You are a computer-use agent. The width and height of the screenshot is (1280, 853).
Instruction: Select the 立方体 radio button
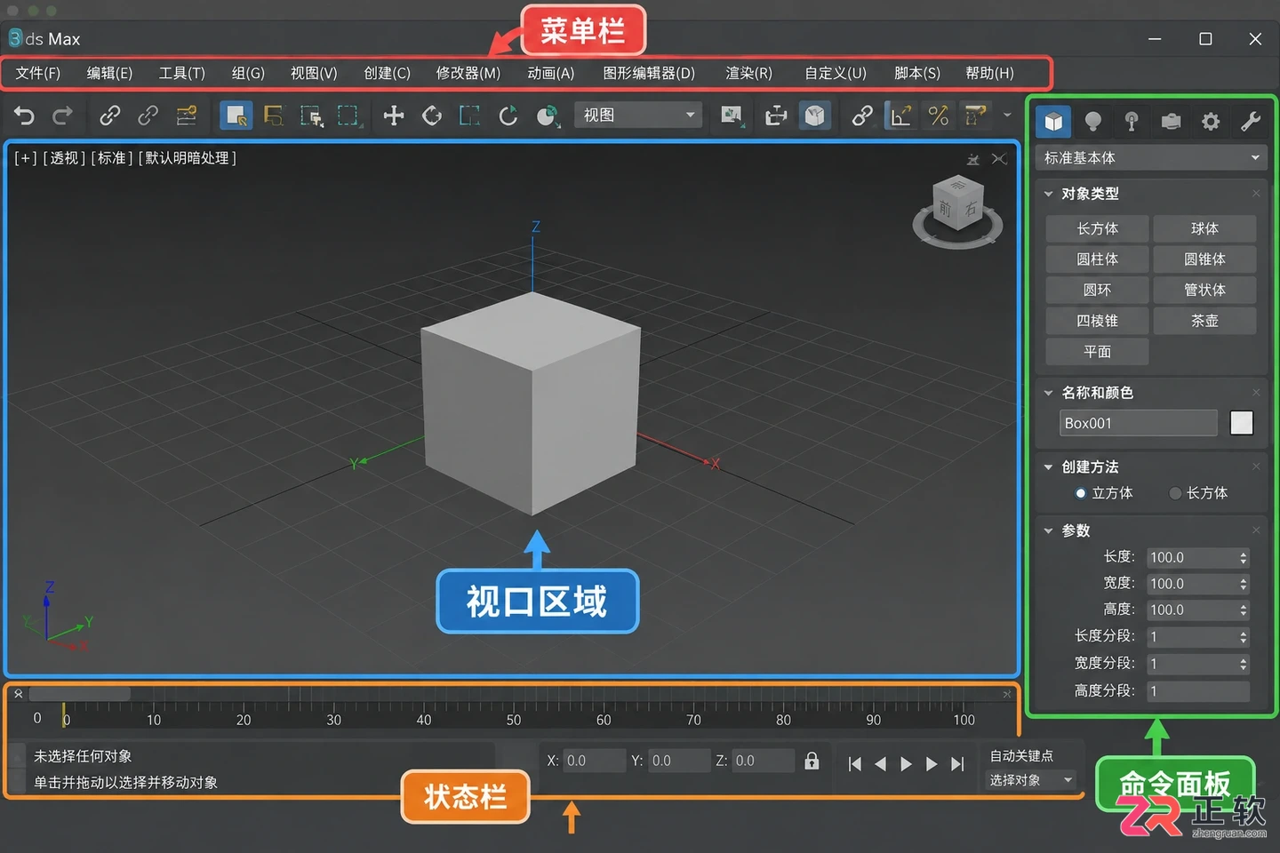coord(1081,493)
